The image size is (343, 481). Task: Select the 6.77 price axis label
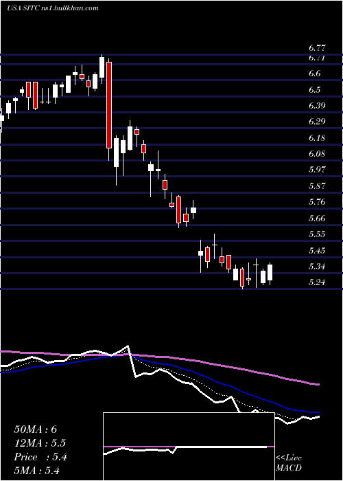pyautogui.click(x=317, y=48)
